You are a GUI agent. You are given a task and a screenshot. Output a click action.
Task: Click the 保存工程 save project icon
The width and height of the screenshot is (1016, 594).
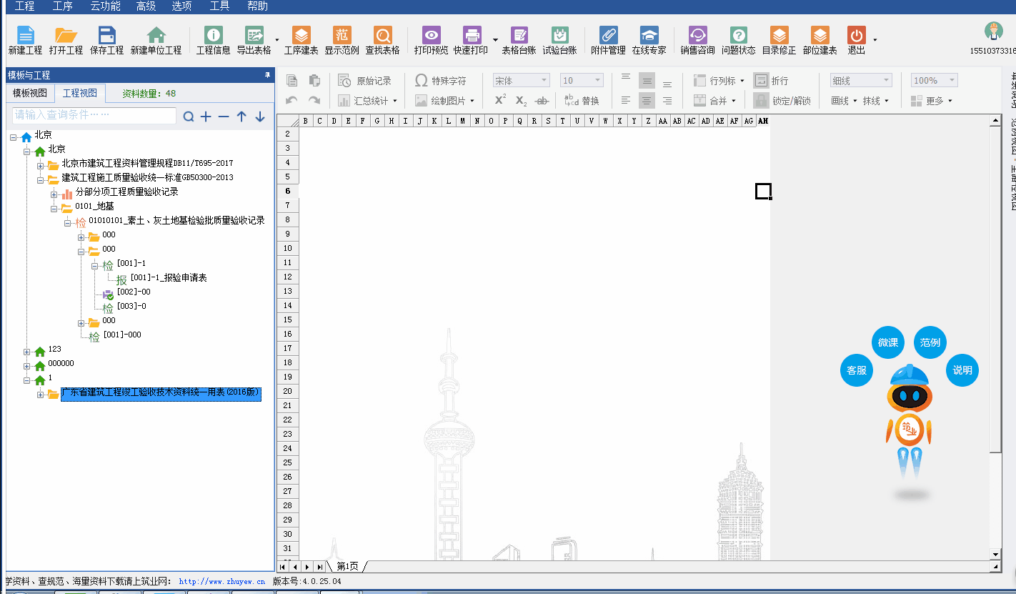coord(106,41)
